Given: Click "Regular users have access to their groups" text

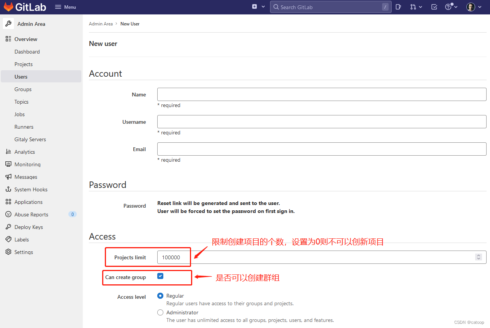Looking at the screenshot, I should point(230,303).
